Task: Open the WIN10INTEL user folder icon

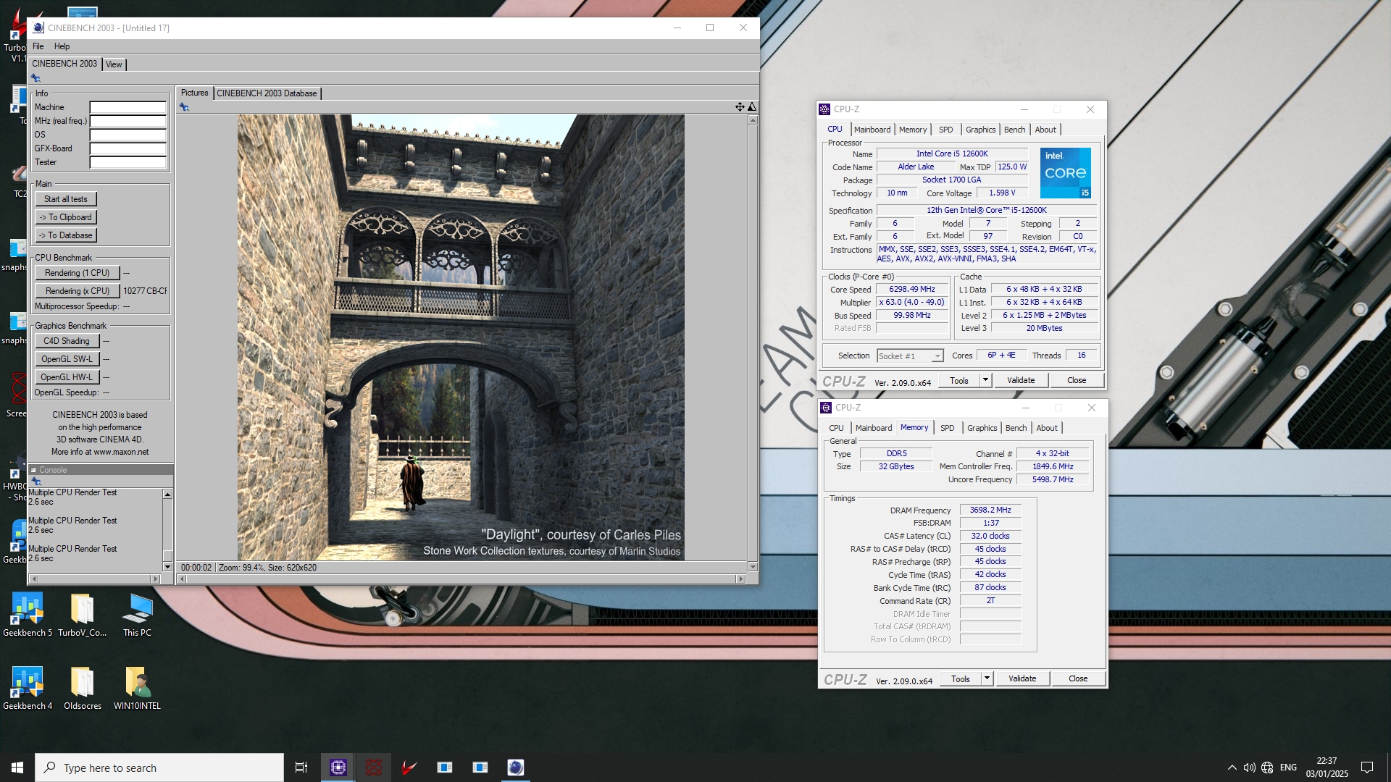Action: (x=137, y=689)
